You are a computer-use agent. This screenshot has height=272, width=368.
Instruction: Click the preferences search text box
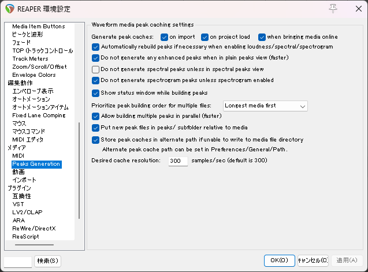(x=18, y=262)
